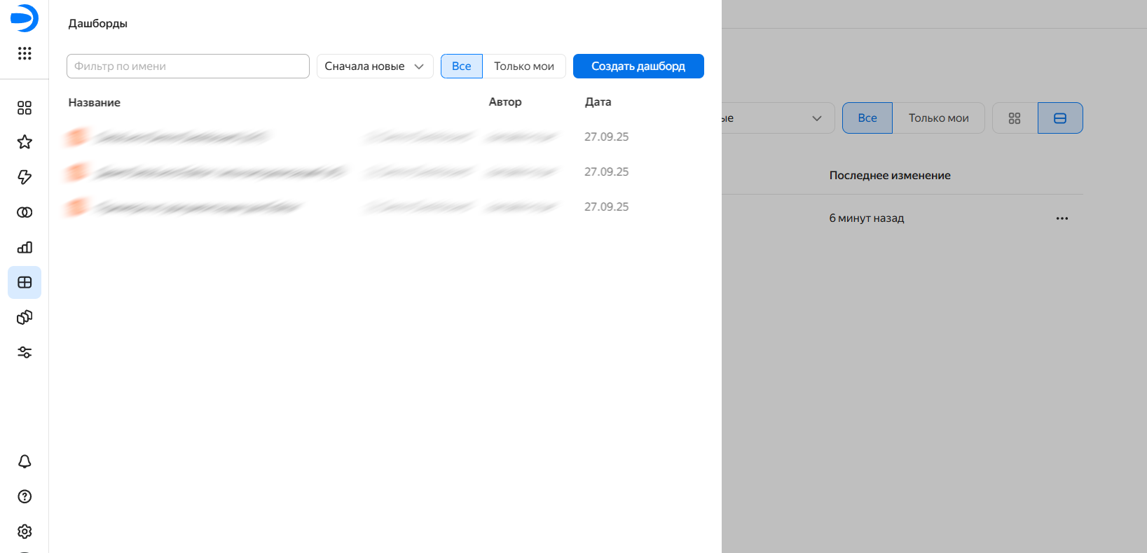1147x553 pixels.
Task: Open the collections icon in sidebar
Action: (25, 108)
